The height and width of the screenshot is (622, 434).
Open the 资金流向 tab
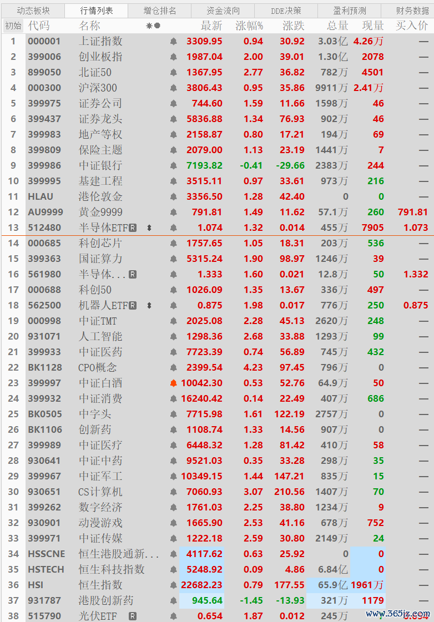(223, 11)
